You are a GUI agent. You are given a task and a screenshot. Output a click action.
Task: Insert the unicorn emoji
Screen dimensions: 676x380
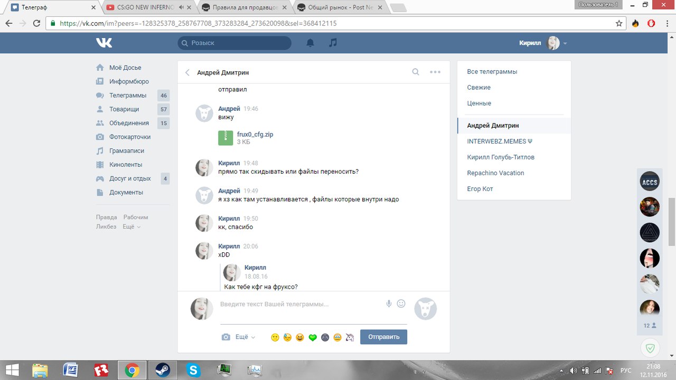click(x=350, y=337)
